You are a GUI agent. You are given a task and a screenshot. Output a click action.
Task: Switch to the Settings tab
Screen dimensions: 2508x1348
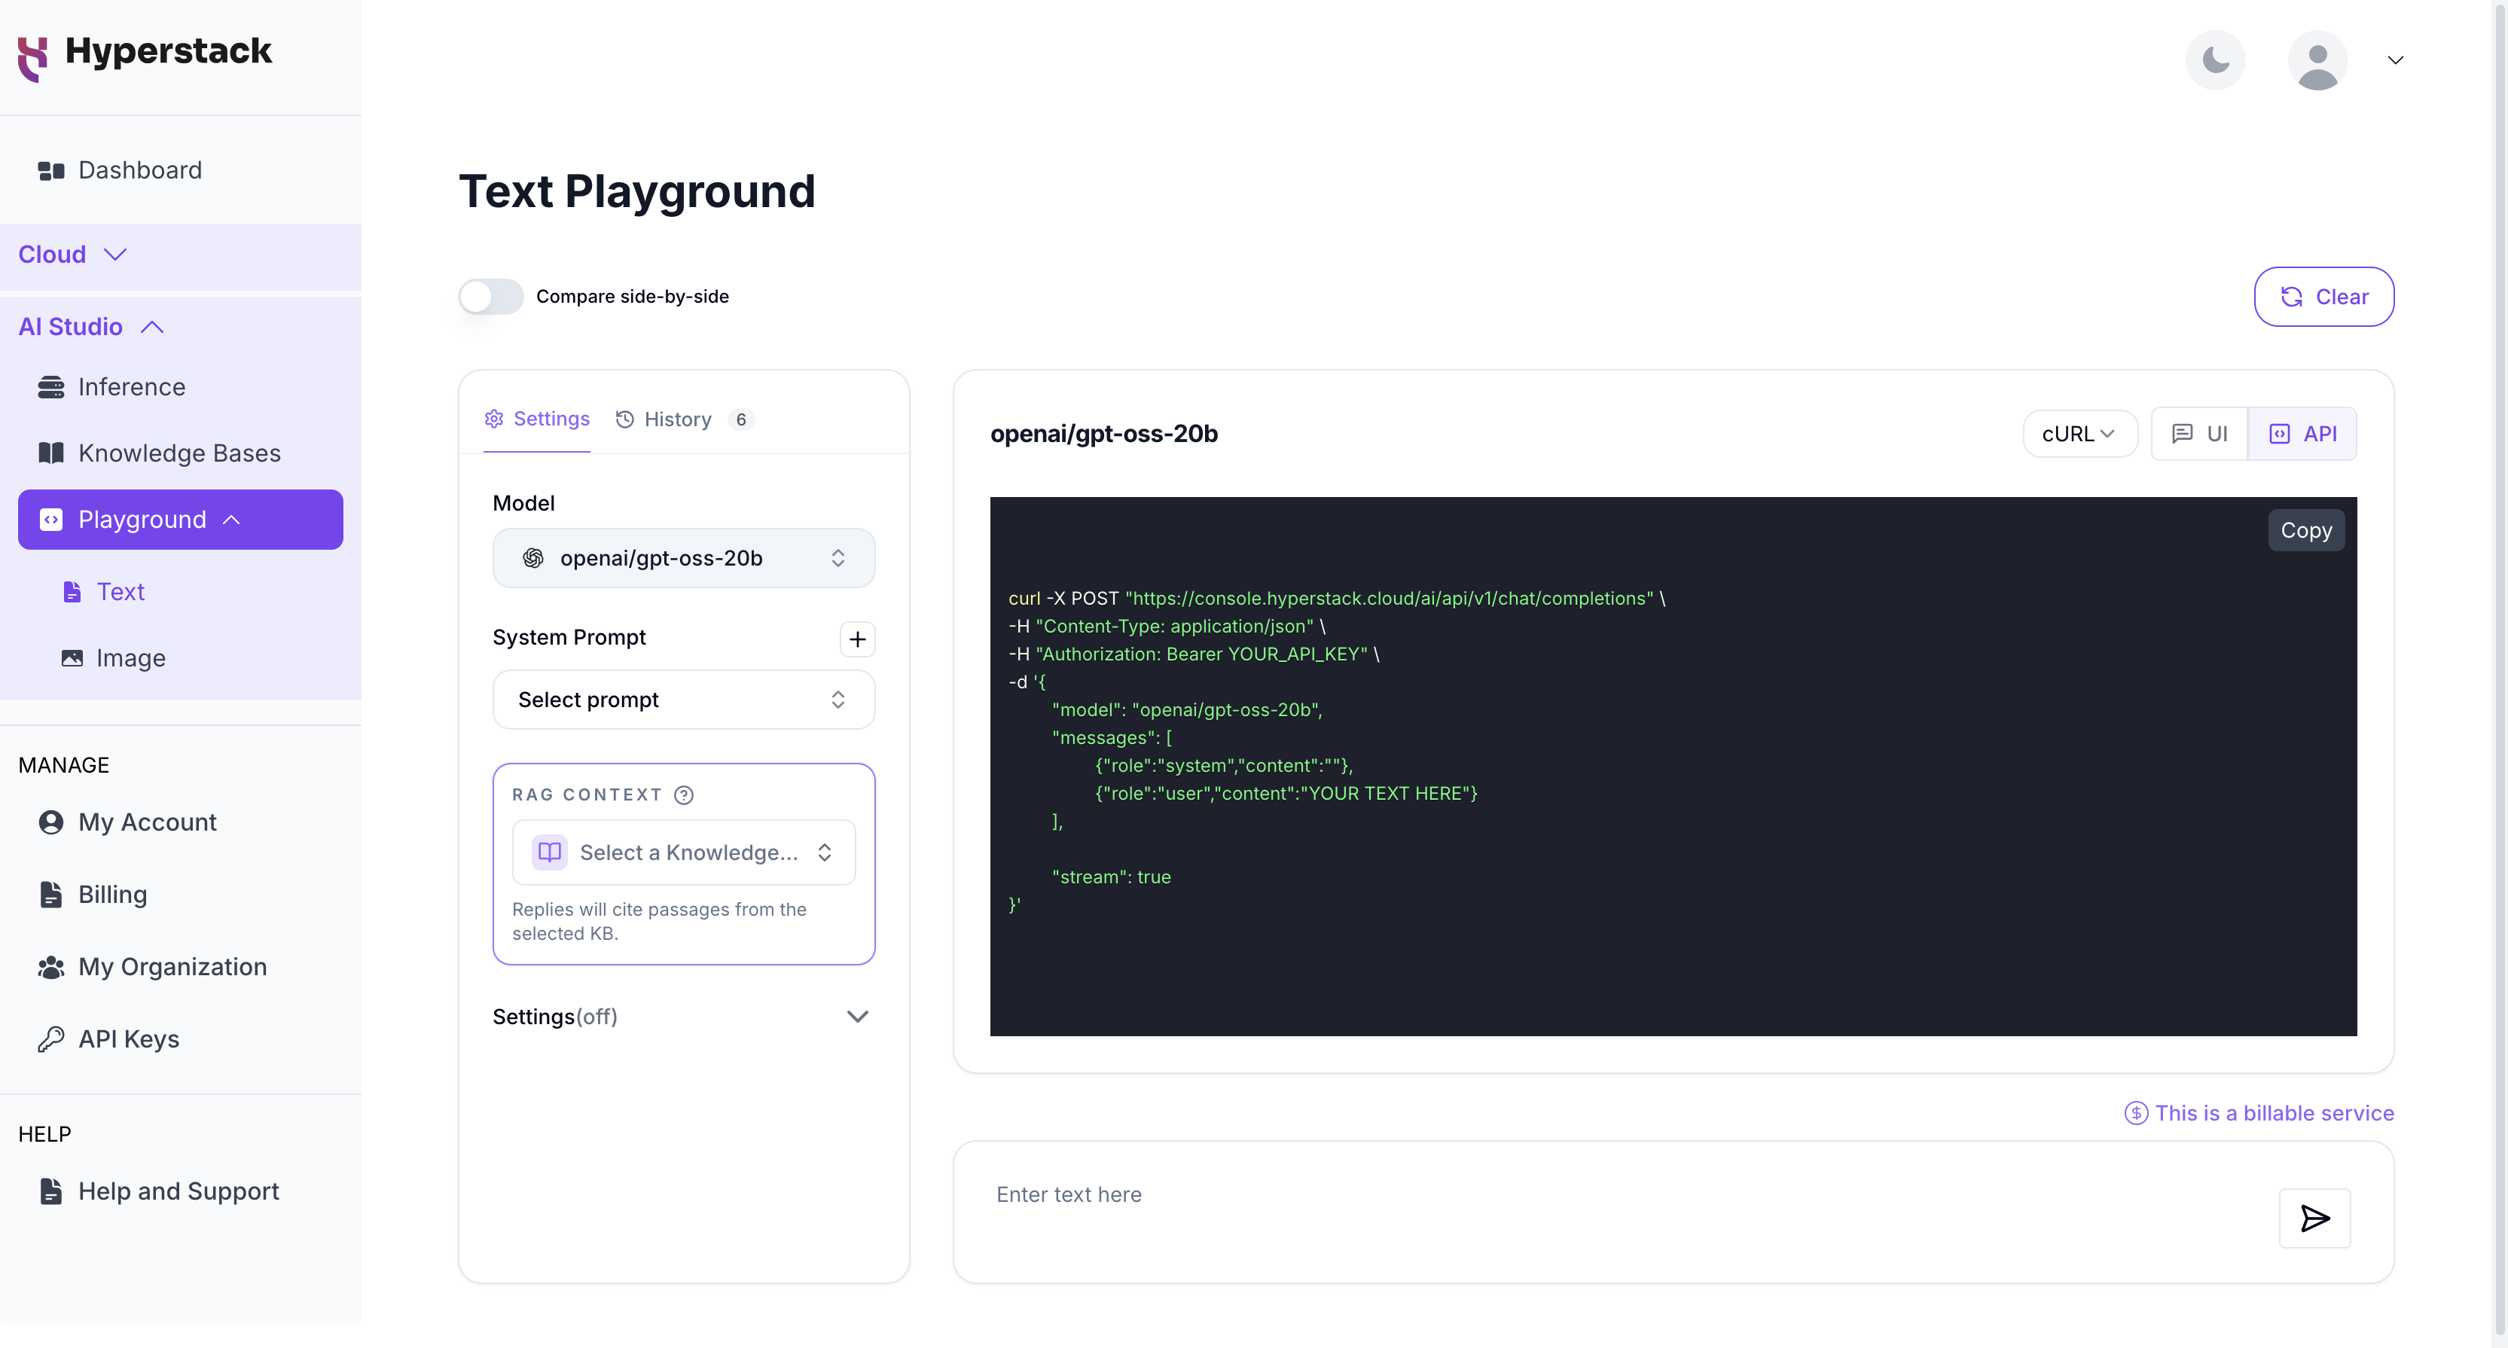point(536,419)
